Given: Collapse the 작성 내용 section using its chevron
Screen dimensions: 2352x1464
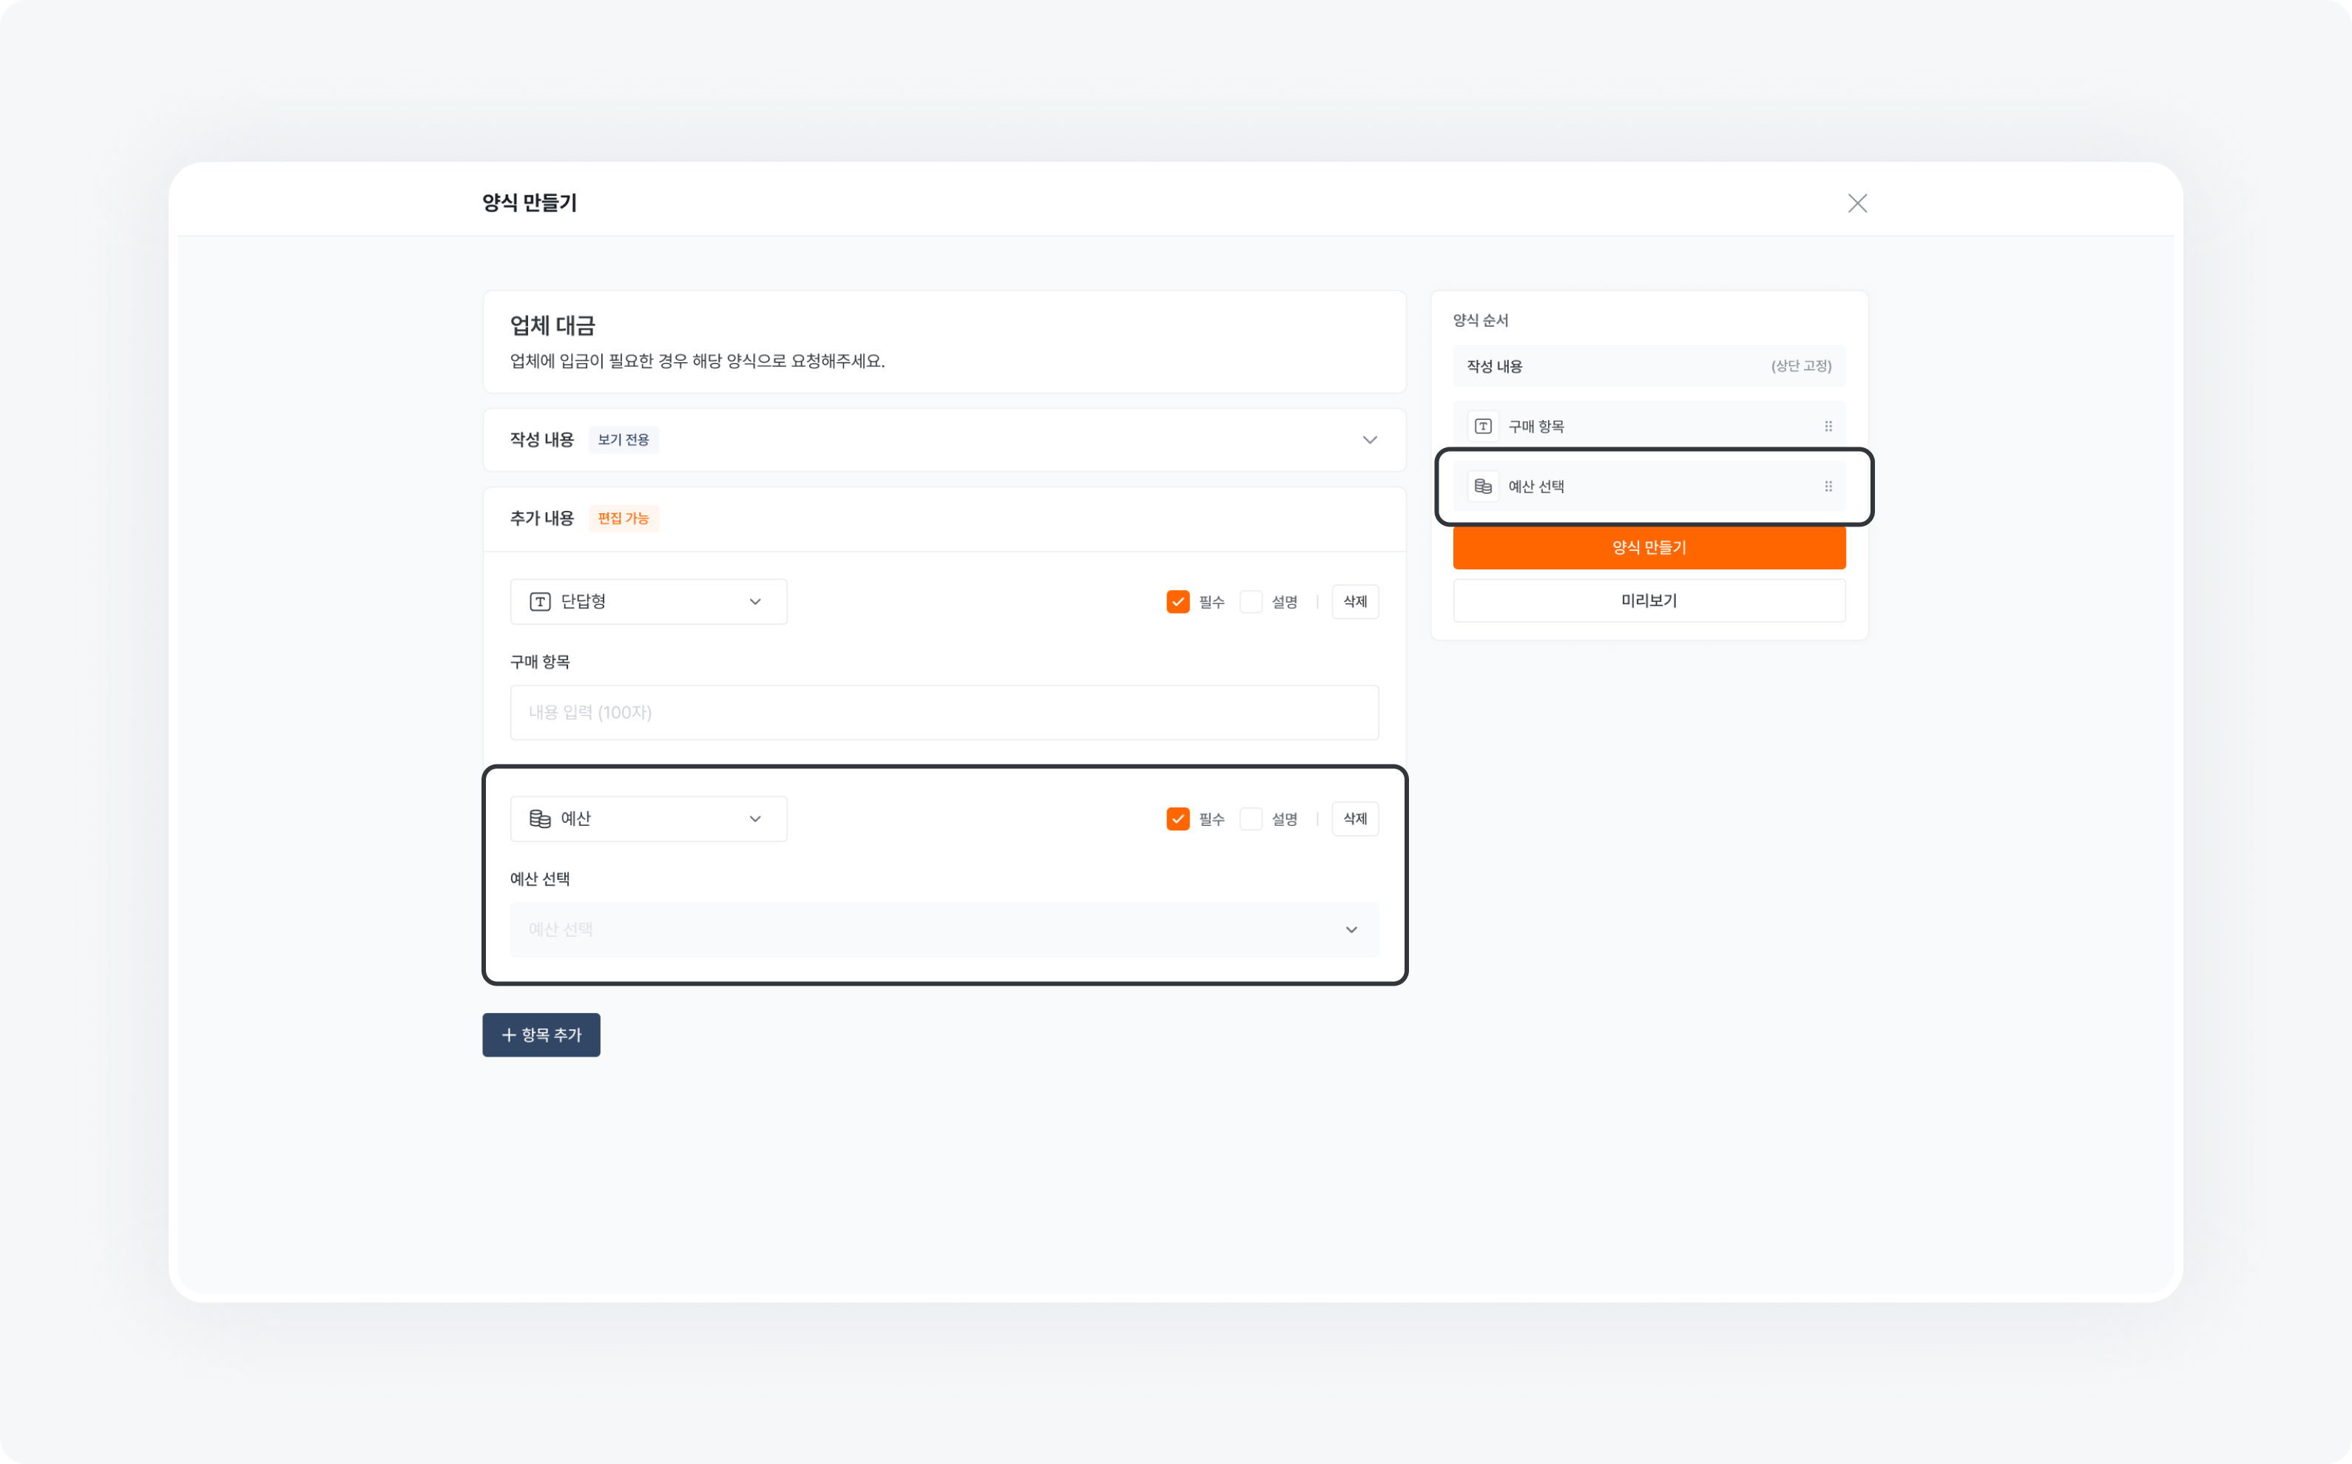Looking at the screenshot, I should tap(1370, 440).
